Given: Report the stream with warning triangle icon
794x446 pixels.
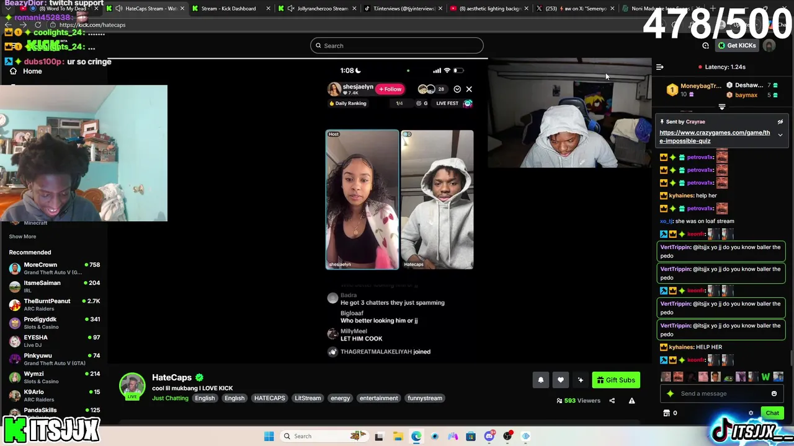Looking at the screenshot, I should tap(631, 401).
